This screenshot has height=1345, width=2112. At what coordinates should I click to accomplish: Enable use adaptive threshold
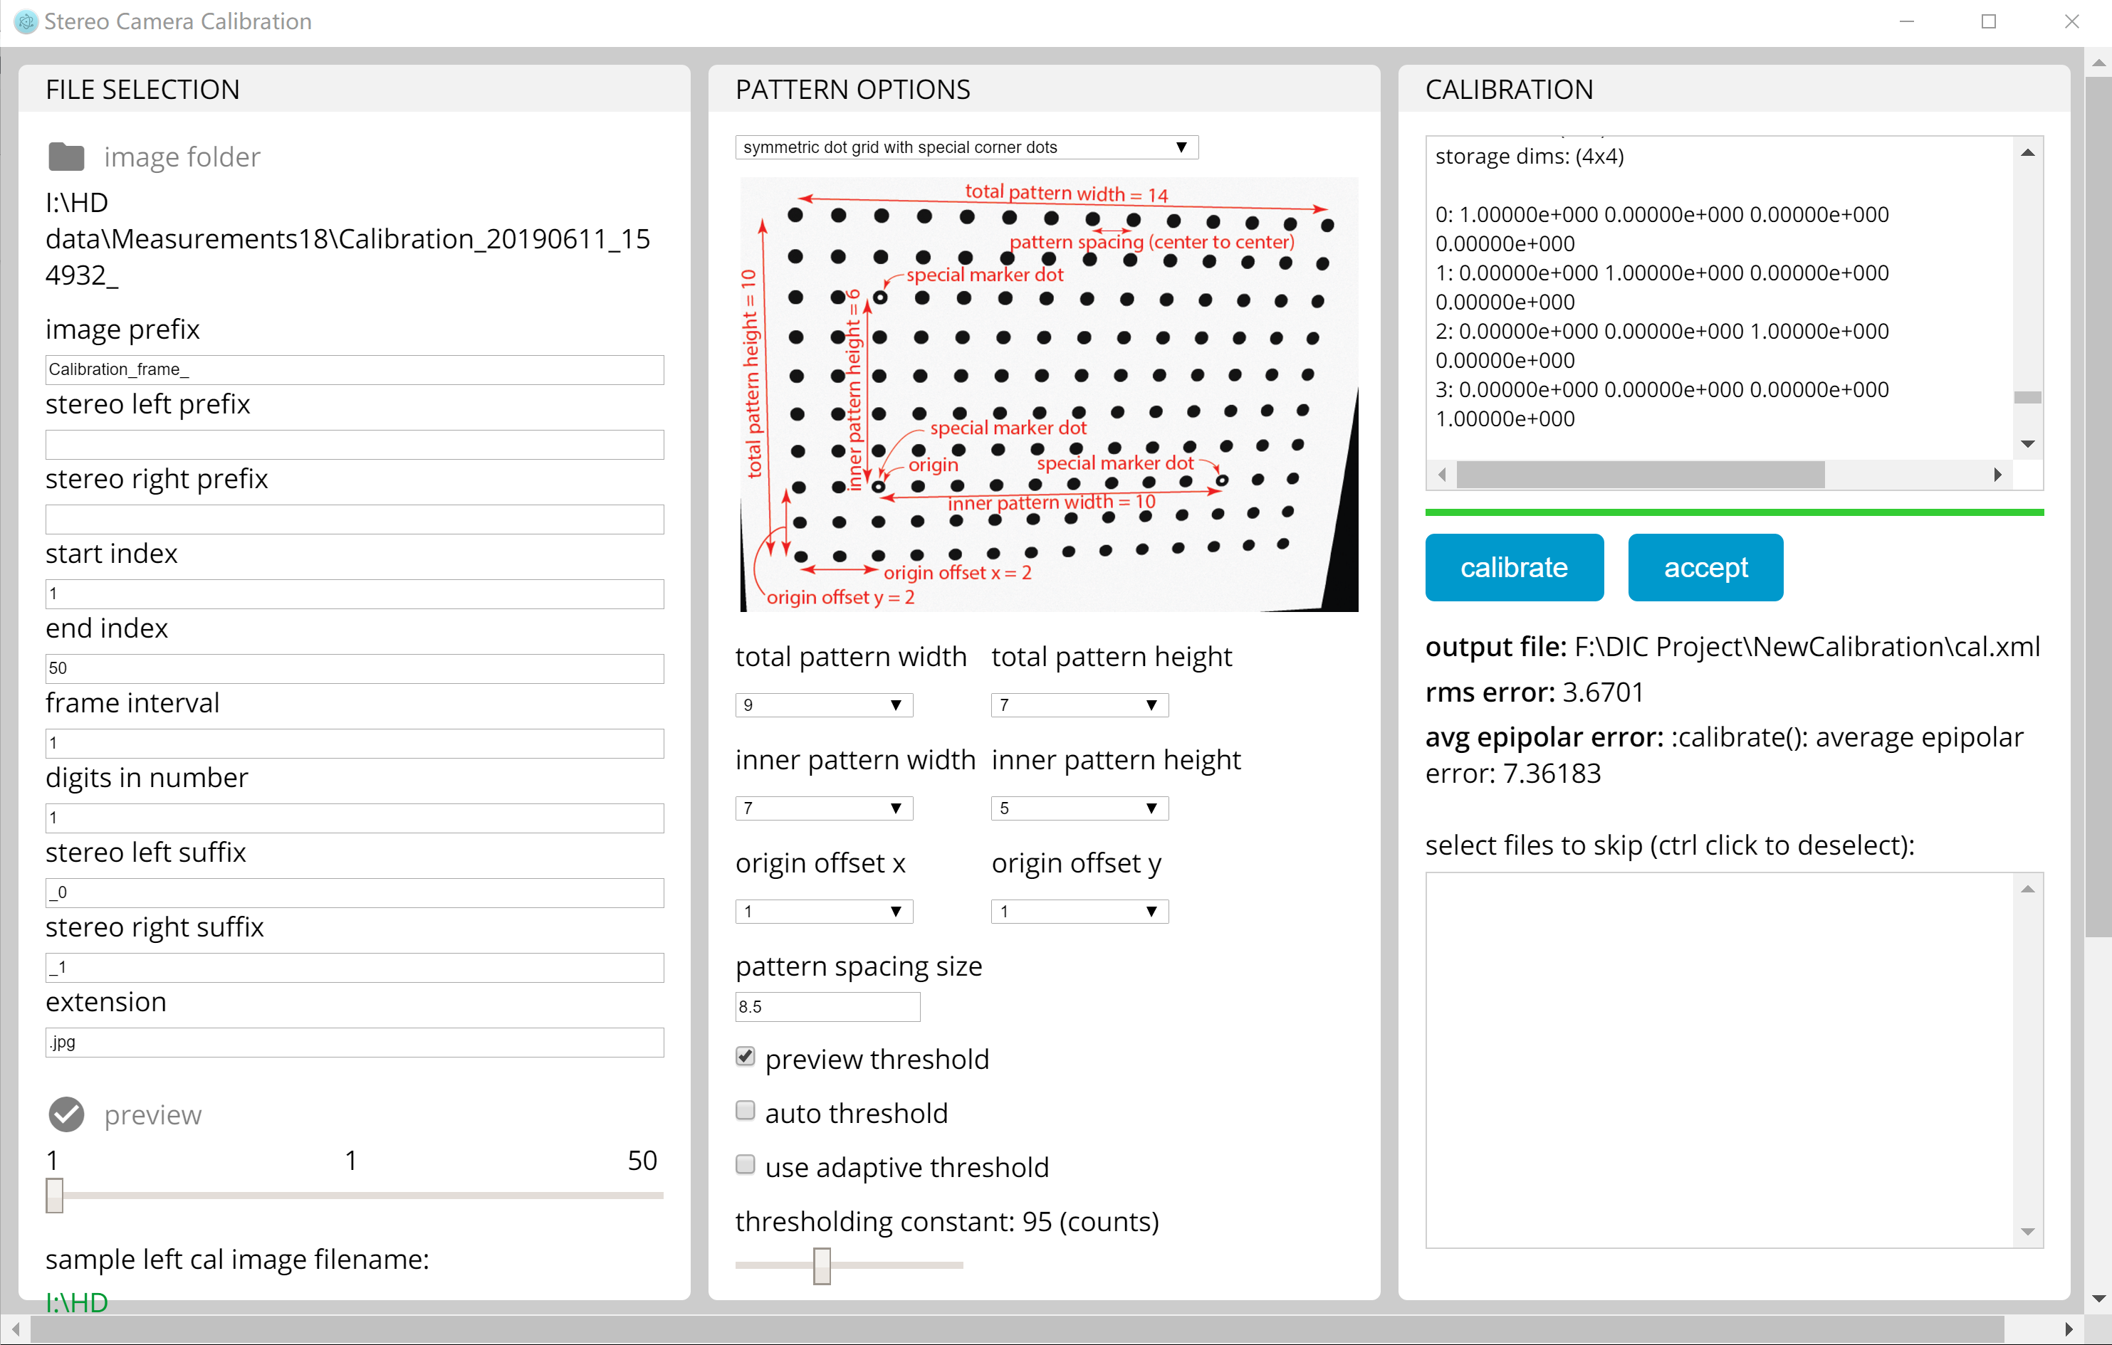746,1165
